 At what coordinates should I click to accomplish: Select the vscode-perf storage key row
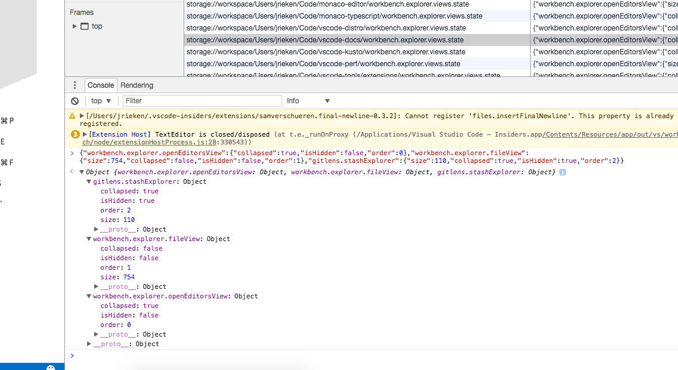pos(357,64)
